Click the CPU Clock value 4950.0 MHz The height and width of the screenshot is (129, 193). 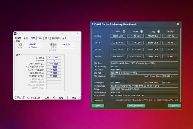click(x=144, y=70)
